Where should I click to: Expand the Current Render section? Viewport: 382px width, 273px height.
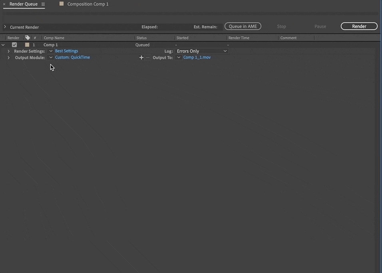4,27
